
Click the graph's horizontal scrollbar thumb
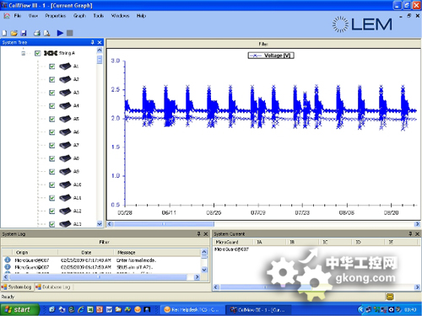click(164, 224)
